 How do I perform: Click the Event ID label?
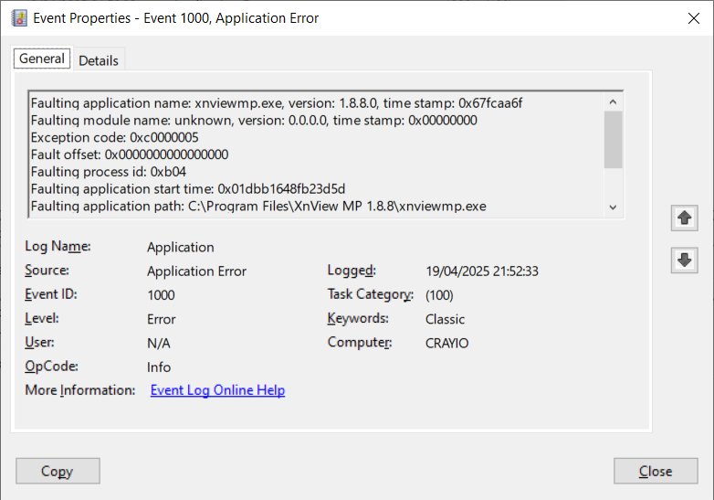pyautogui.click(x=51, y=294)
